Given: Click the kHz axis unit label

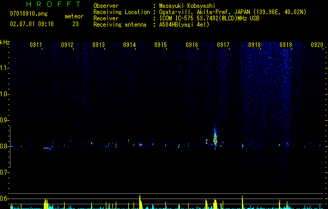Looking at the screenshot, I should 5,42.
